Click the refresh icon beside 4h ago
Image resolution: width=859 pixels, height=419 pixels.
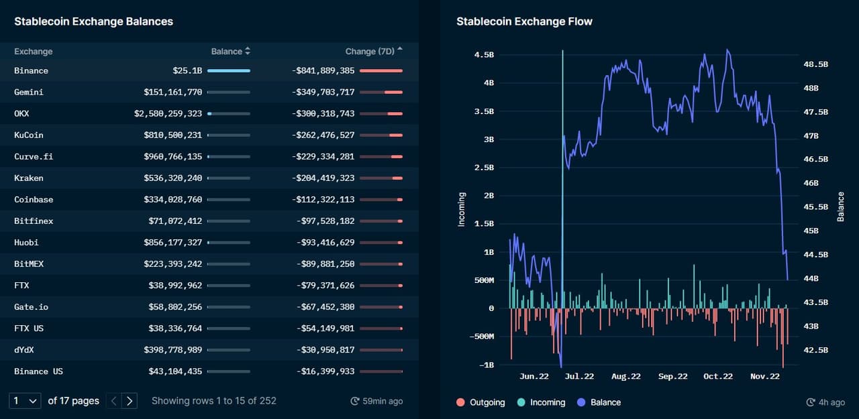coord(811,402)
